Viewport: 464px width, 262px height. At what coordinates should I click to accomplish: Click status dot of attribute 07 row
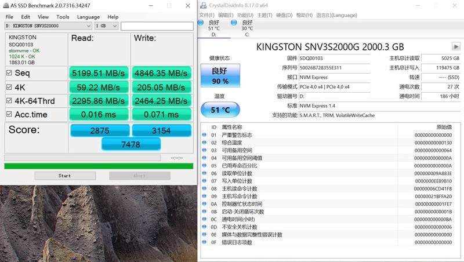tap(204, 181)
